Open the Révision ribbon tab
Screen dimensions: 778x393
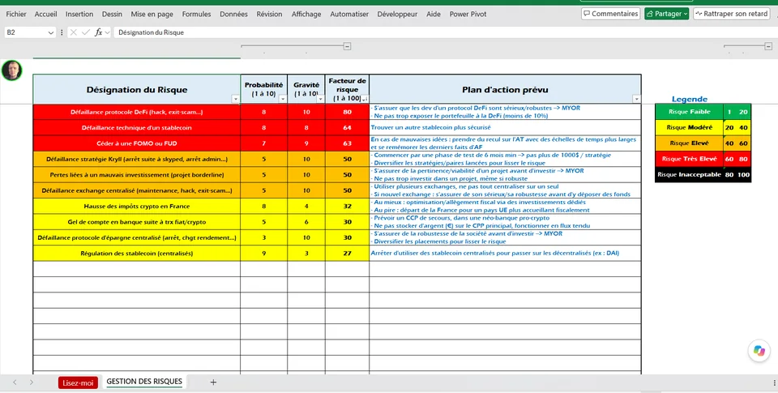269,15
